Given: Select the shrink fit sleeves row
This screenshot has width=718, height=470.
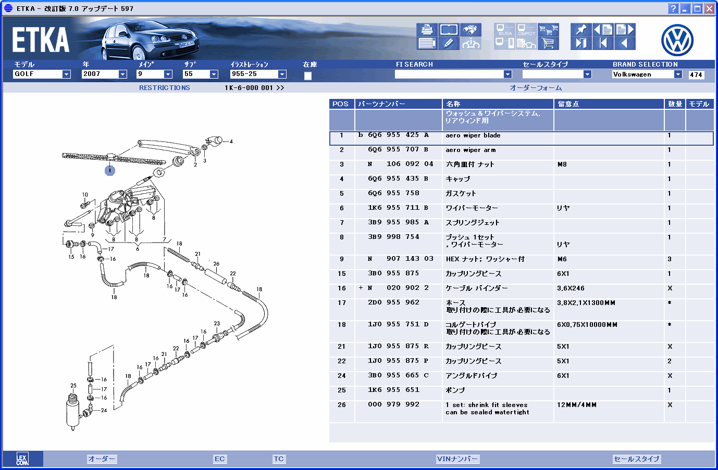Looking at the screenshot, I should pyautogui.click(x=521, y=411).
